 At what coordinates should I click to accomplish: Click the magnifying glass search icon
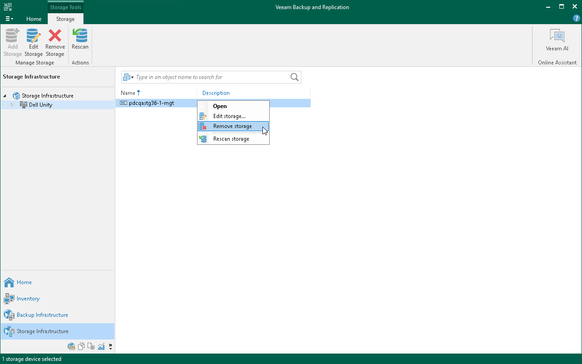point(295,77)
